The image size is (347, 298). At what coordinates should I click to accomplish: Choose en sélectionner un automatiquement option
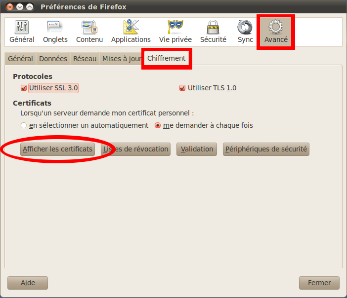(24, 125)
